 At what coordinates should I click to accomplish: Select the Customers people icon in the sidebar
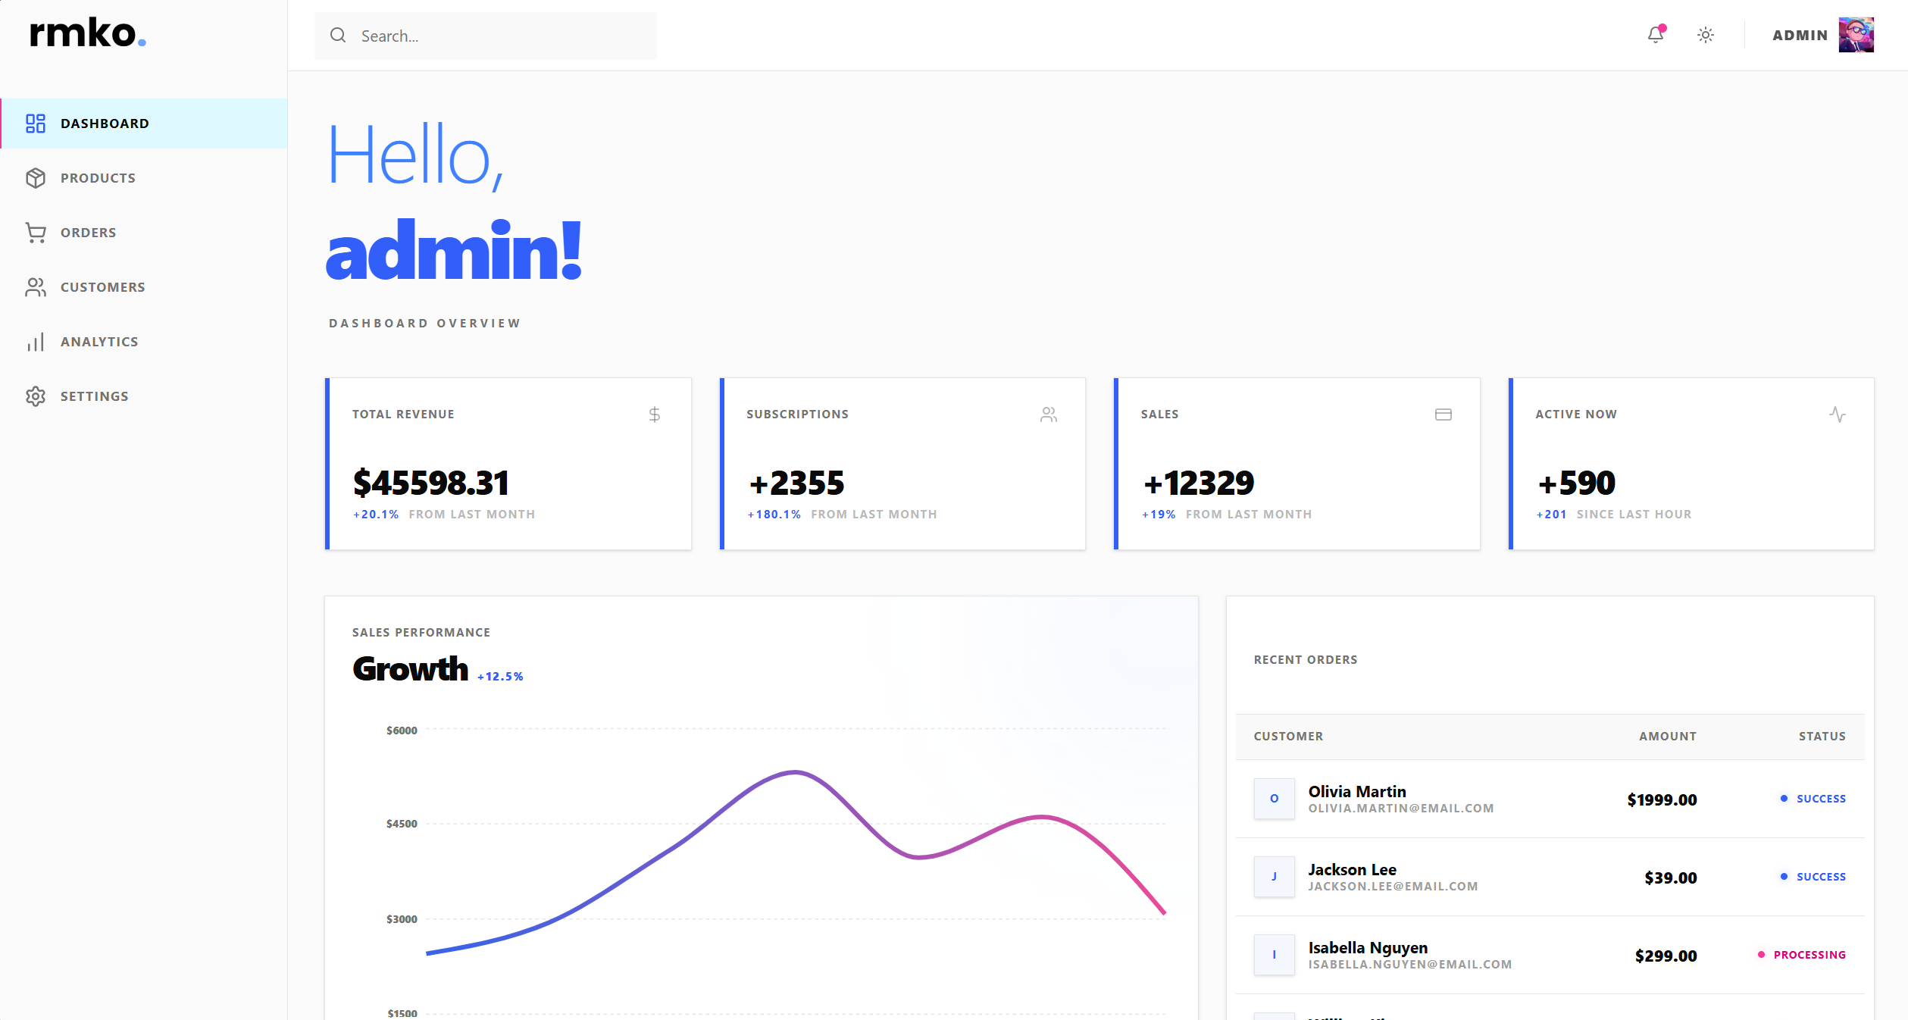(x=36, y=286)
